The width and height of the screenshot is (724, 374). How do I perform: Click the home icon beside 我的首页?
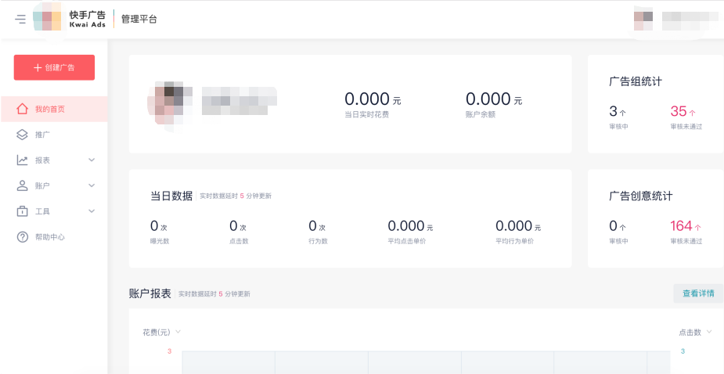pyautogui.click(x=22, y=109)
